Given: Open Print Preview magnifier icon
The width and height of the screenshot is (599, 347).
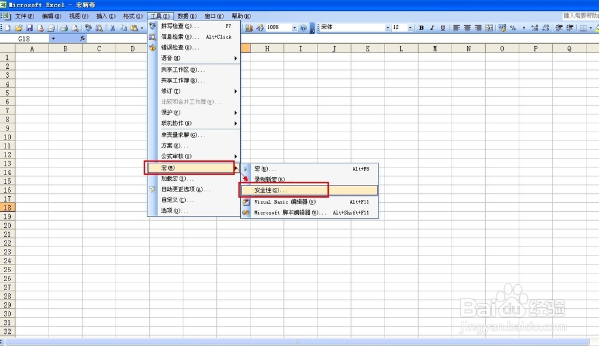Looking at the screenshot, I should [75, 28].
